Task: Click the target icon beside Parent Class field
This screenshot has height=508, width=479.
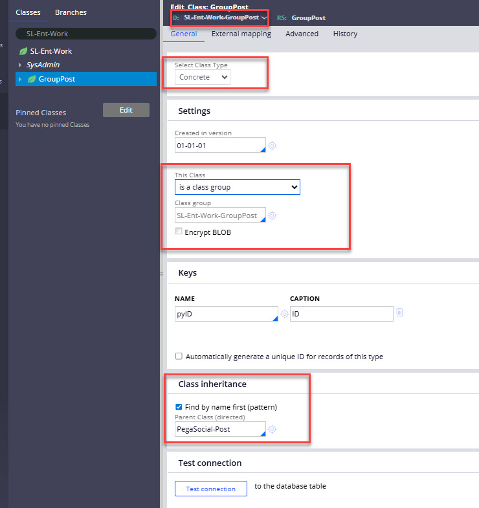Action: tap(273, 429)
